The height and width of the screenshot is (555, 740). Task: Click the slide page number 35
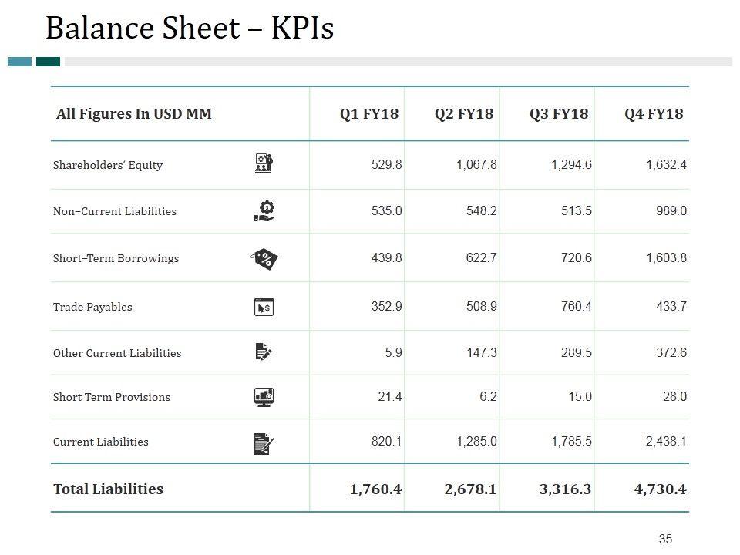click(666, 539)
